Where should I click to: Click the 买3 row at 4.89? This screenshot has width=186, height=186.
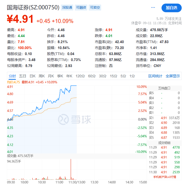pos(164,128)
